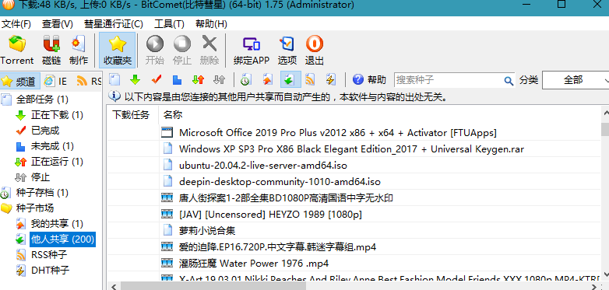Click horizontal scrollbar left arrow

point(114,286)
